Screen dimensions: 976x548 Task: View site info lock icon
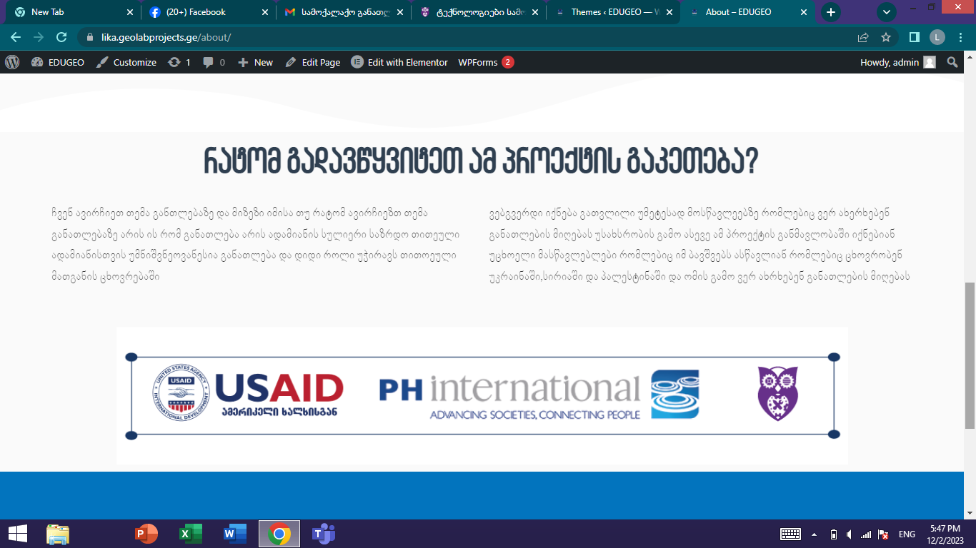pyautogui.click(x=89, y=37)
